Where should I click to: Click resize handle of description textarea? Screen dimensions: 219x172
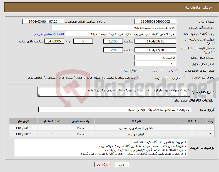point(39,95)
